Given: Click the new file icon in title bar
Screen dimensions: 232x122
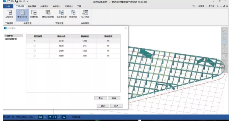Looking at the screenshot, I should 9,1.
